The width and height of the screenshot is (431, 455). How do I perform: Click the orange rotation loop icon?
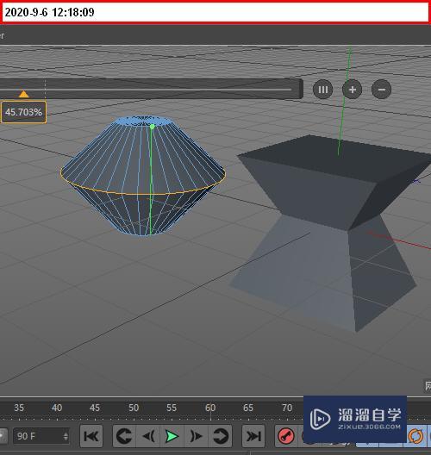415,436
